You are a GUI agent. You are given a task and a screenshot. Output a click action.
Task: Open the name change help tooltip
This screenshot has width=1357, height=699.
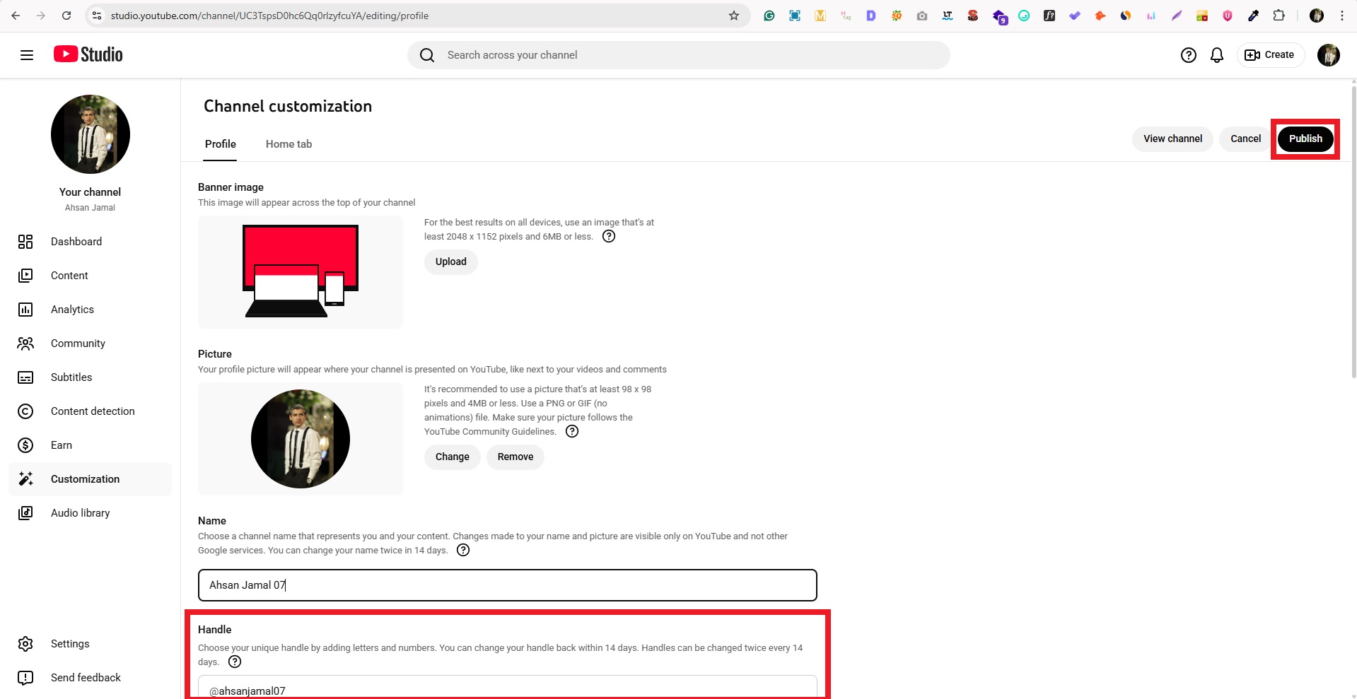(x=463, y=550)
